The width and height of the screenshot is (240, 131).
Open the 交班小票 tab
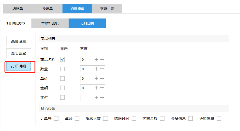pos(107,9)
